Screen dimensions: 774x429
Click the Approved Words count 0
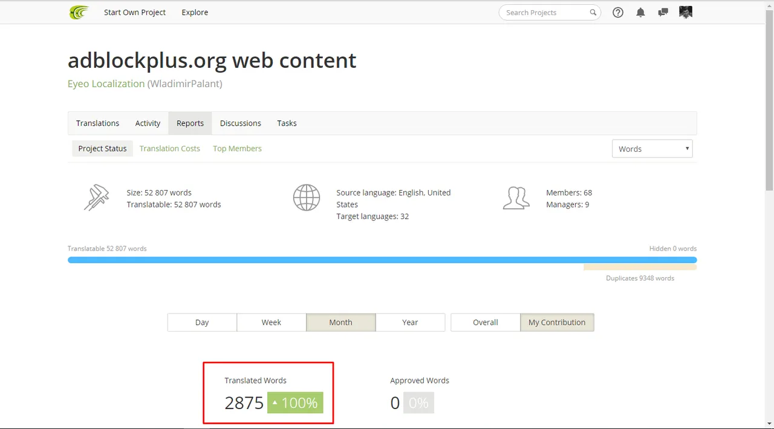click(x=395, y=403)
